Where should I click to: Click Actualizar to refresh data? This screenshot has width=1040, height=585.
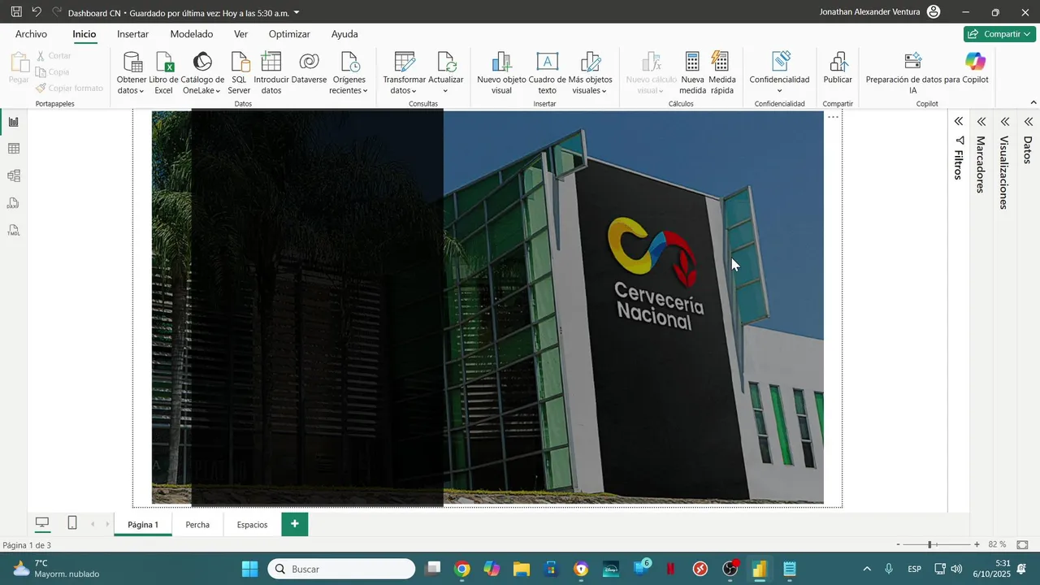[445, 73]
